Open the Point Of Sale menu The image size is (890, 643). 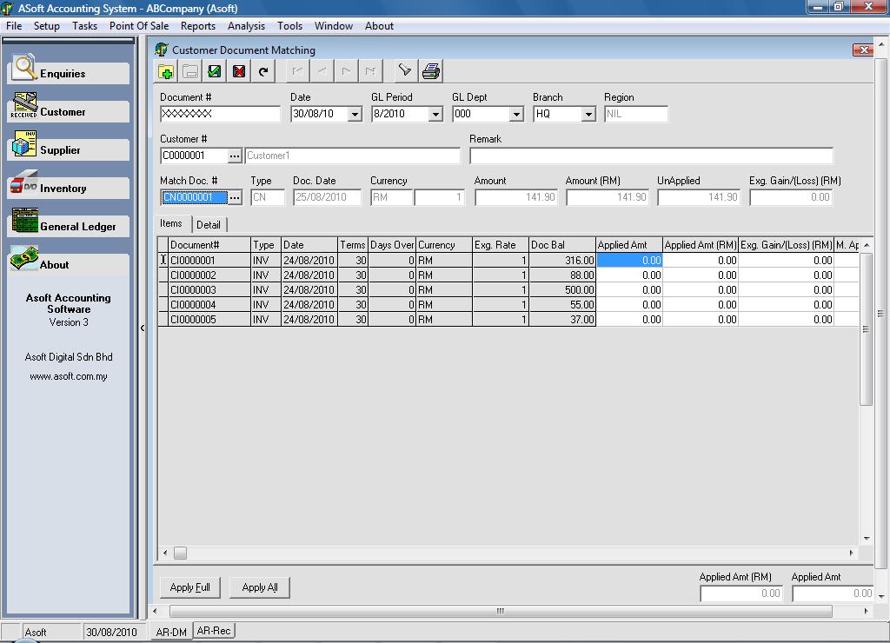pyautogui.click(x=139, y=26)
